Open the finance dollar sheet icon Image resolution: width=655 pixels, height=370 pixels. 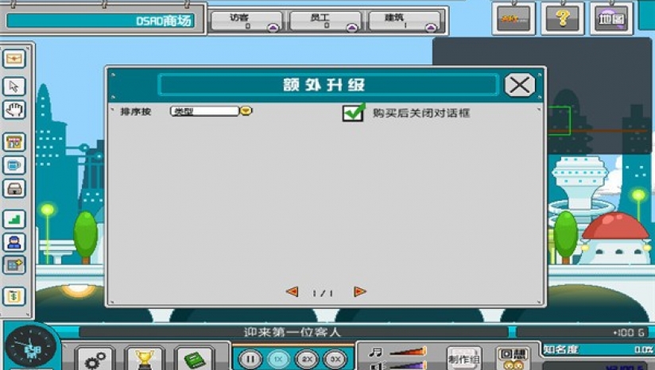click(x=14, y=296)
